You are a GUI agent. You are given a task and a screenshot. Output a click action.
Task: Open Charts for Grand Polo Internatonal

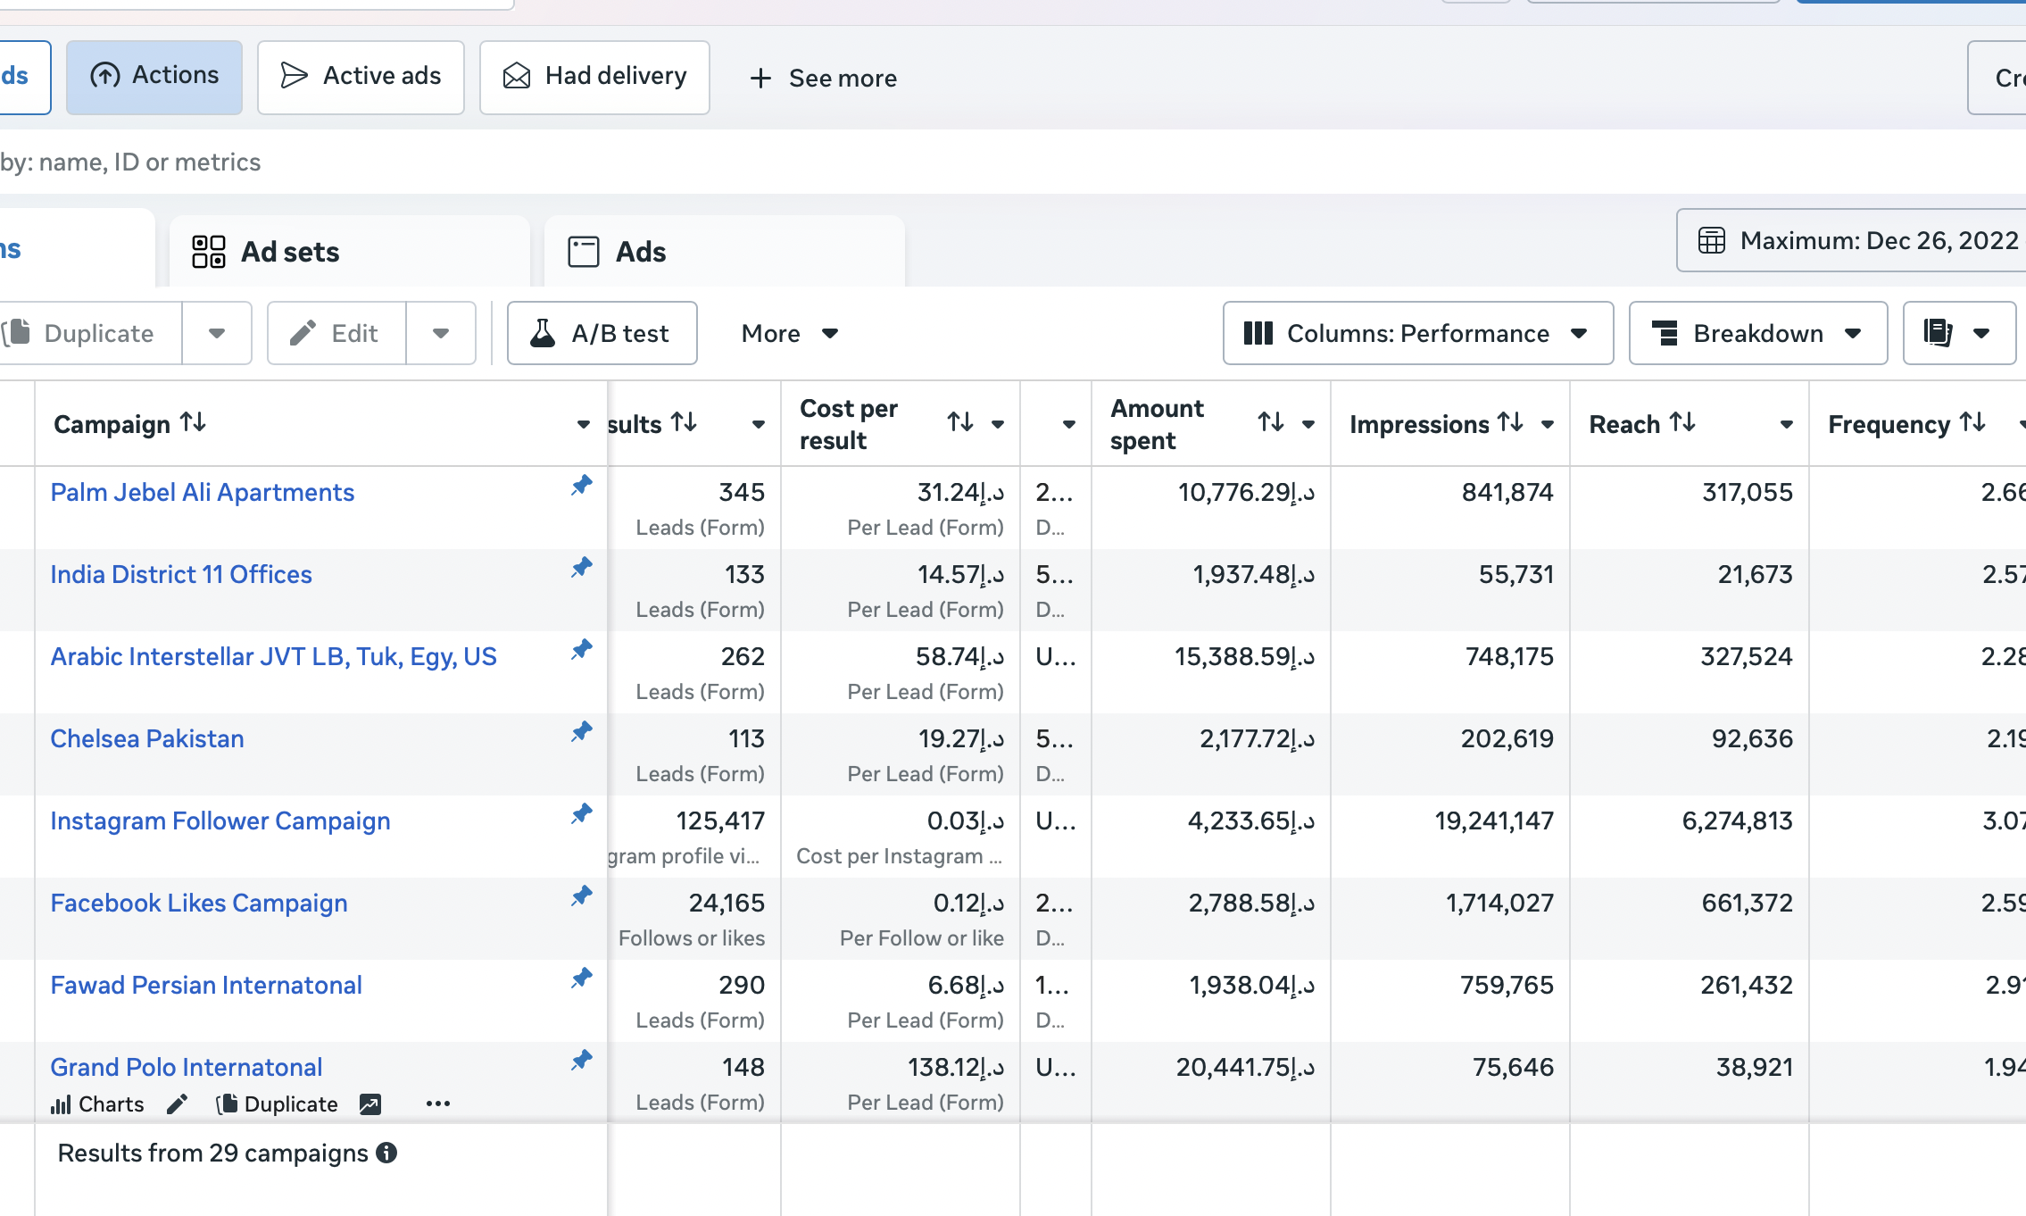pyautogui.click(x=97, y=1104)
